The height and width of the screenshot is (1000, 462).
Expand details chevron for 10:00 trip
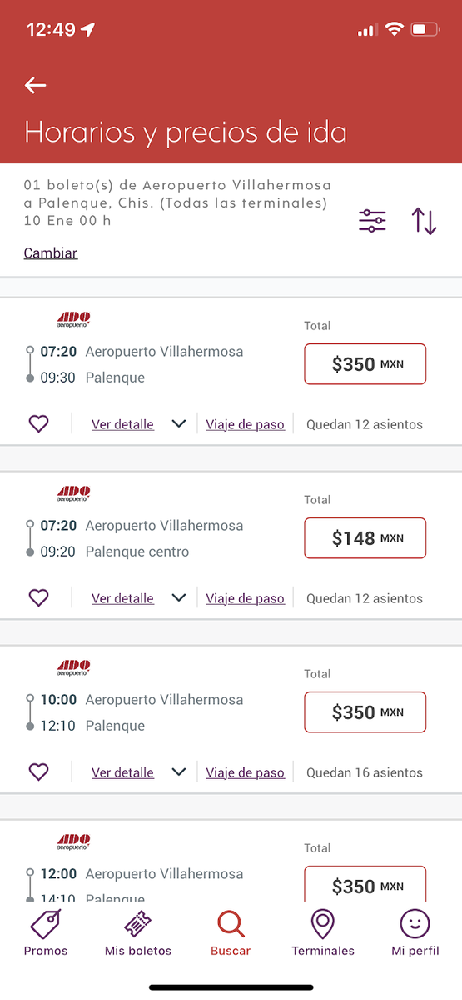178,772
